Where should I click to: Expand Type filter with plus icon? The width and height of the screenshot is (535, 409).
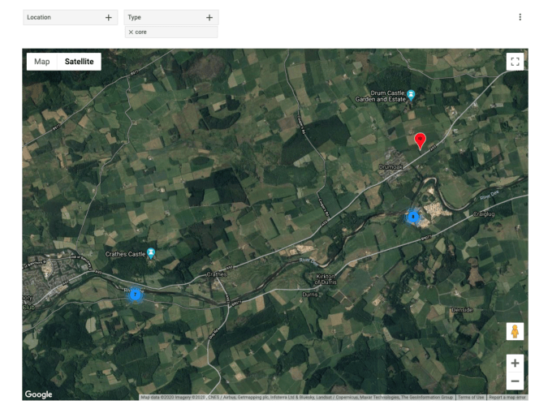pyautogui.click(x=209, y=17)
